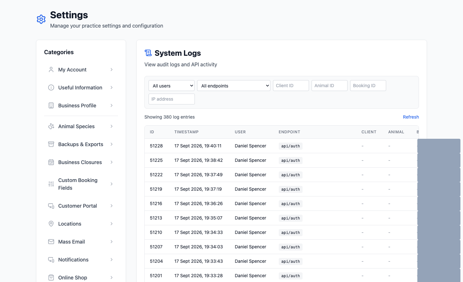463x282 pixels.
Task: Expand My Account with its chevron
Action: tap(112, 70)
